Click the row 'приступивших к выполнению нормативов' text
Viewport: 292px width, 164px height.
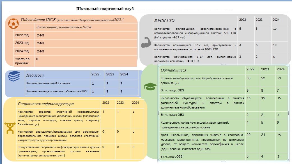[195, 47]
